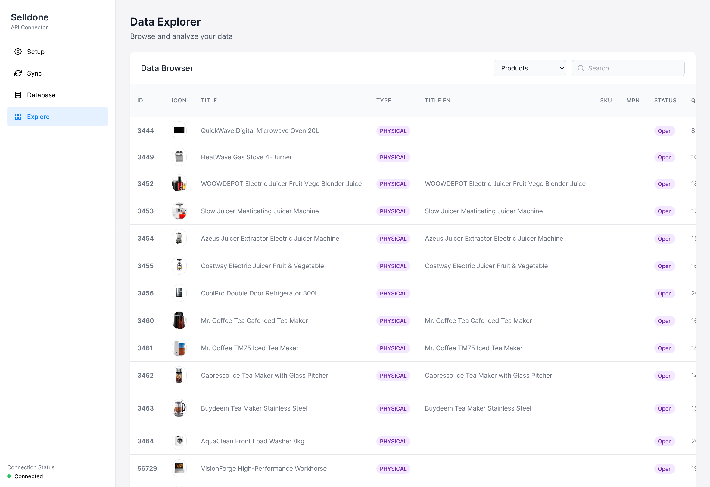Open the Database menu item
The image size is (710, 487).
(41, 95)
